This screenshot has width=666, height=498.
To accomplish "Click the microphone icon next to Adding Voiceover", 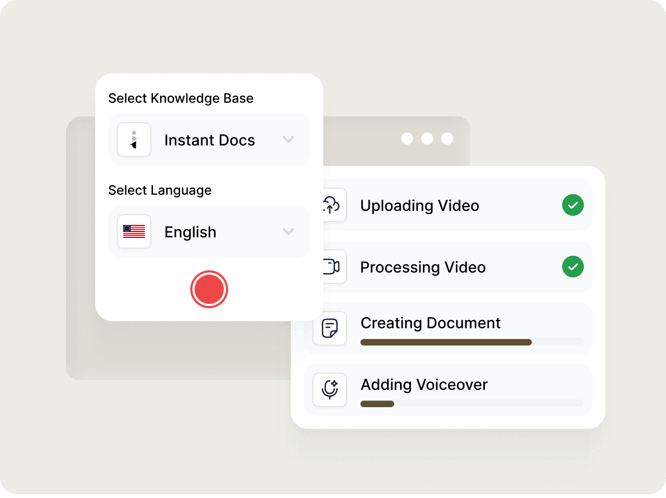I will pyautogui.click(x=330, y=389).
